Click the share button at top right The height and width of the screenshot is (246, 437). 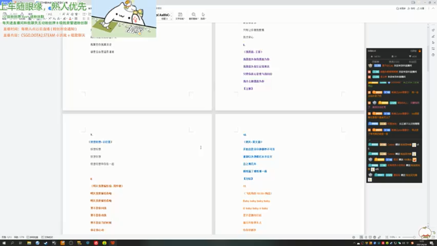tap(421, 8)
